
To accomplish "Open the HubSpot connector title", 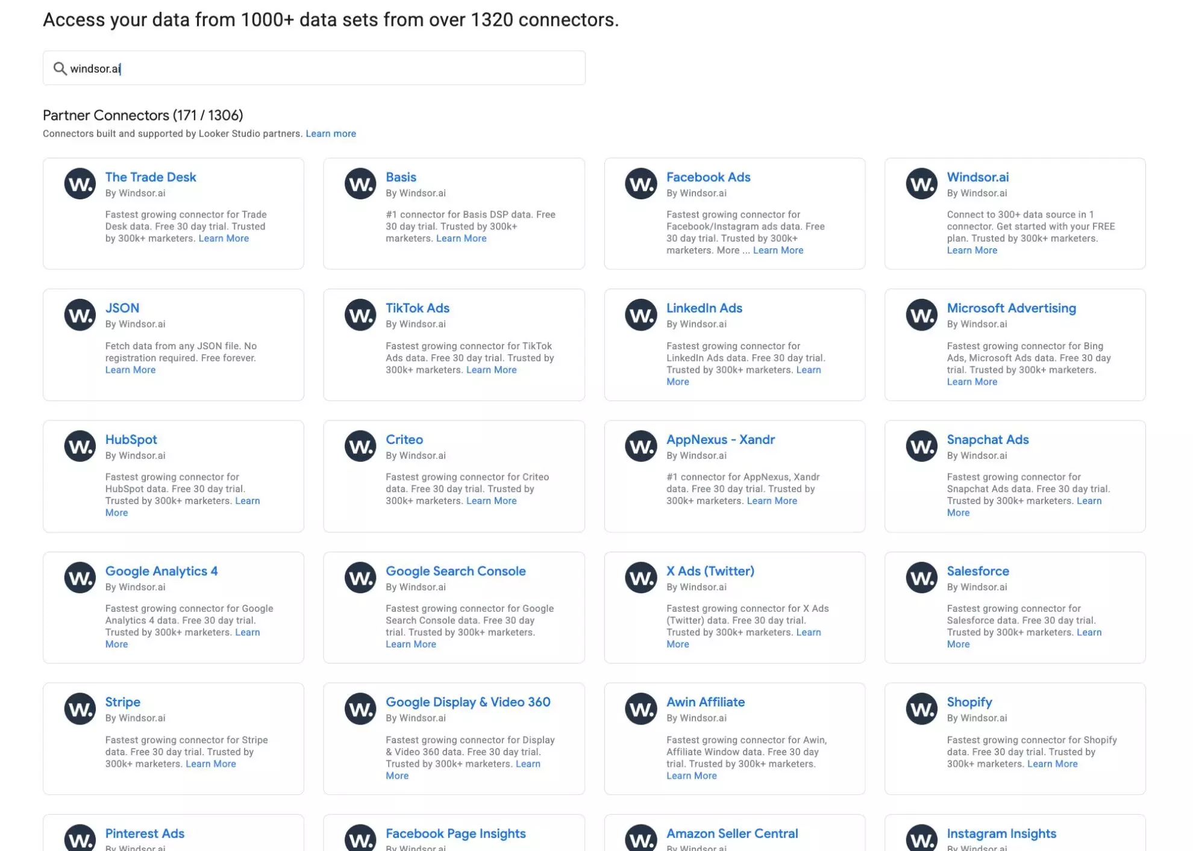I will 131,440.
